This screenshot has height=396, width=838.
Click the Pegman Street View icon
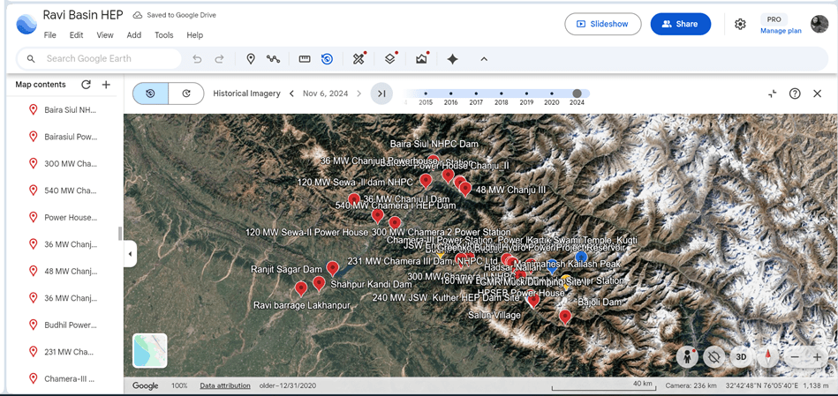coord(687,357)
